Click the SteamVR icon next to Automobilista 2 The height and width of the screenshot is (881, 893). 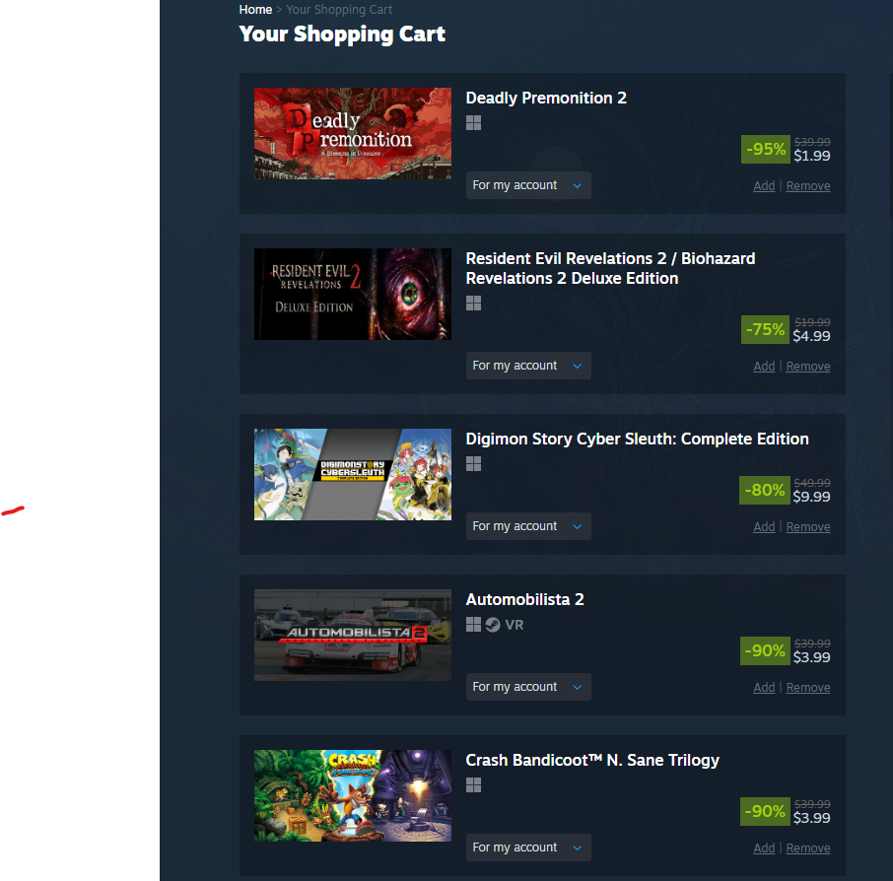point(493,625)
